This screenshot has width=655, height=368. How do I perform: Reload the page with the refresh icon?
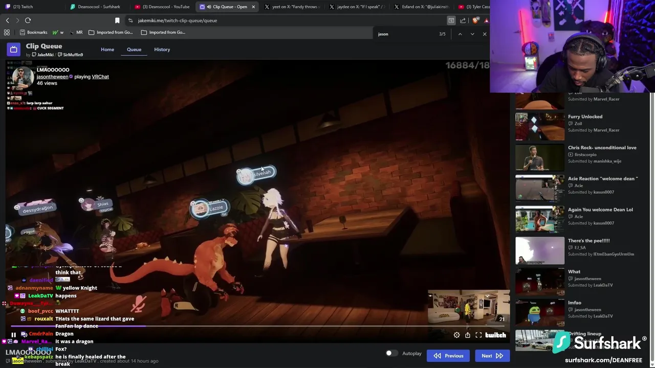[28, 20]
